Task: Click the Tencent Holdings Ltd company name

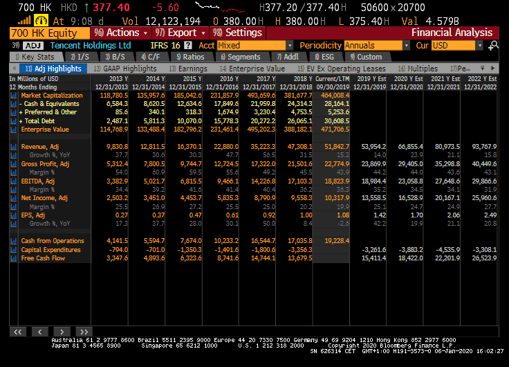Action: pyautogui.click(x=90, y=46)
